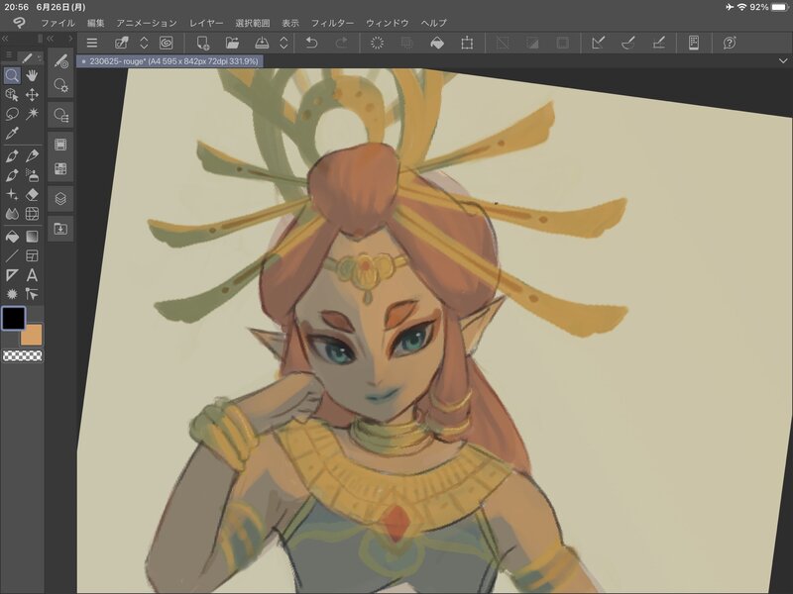The width and height of the screenshot is (793, 594).
Task: Select the Figure line tool
Action: (12, 255)
